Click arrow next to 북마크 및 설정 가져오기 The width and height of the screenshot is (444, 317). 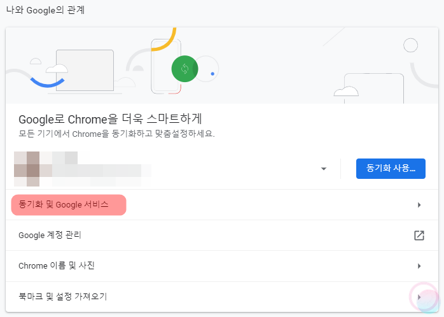coord(419,297)
